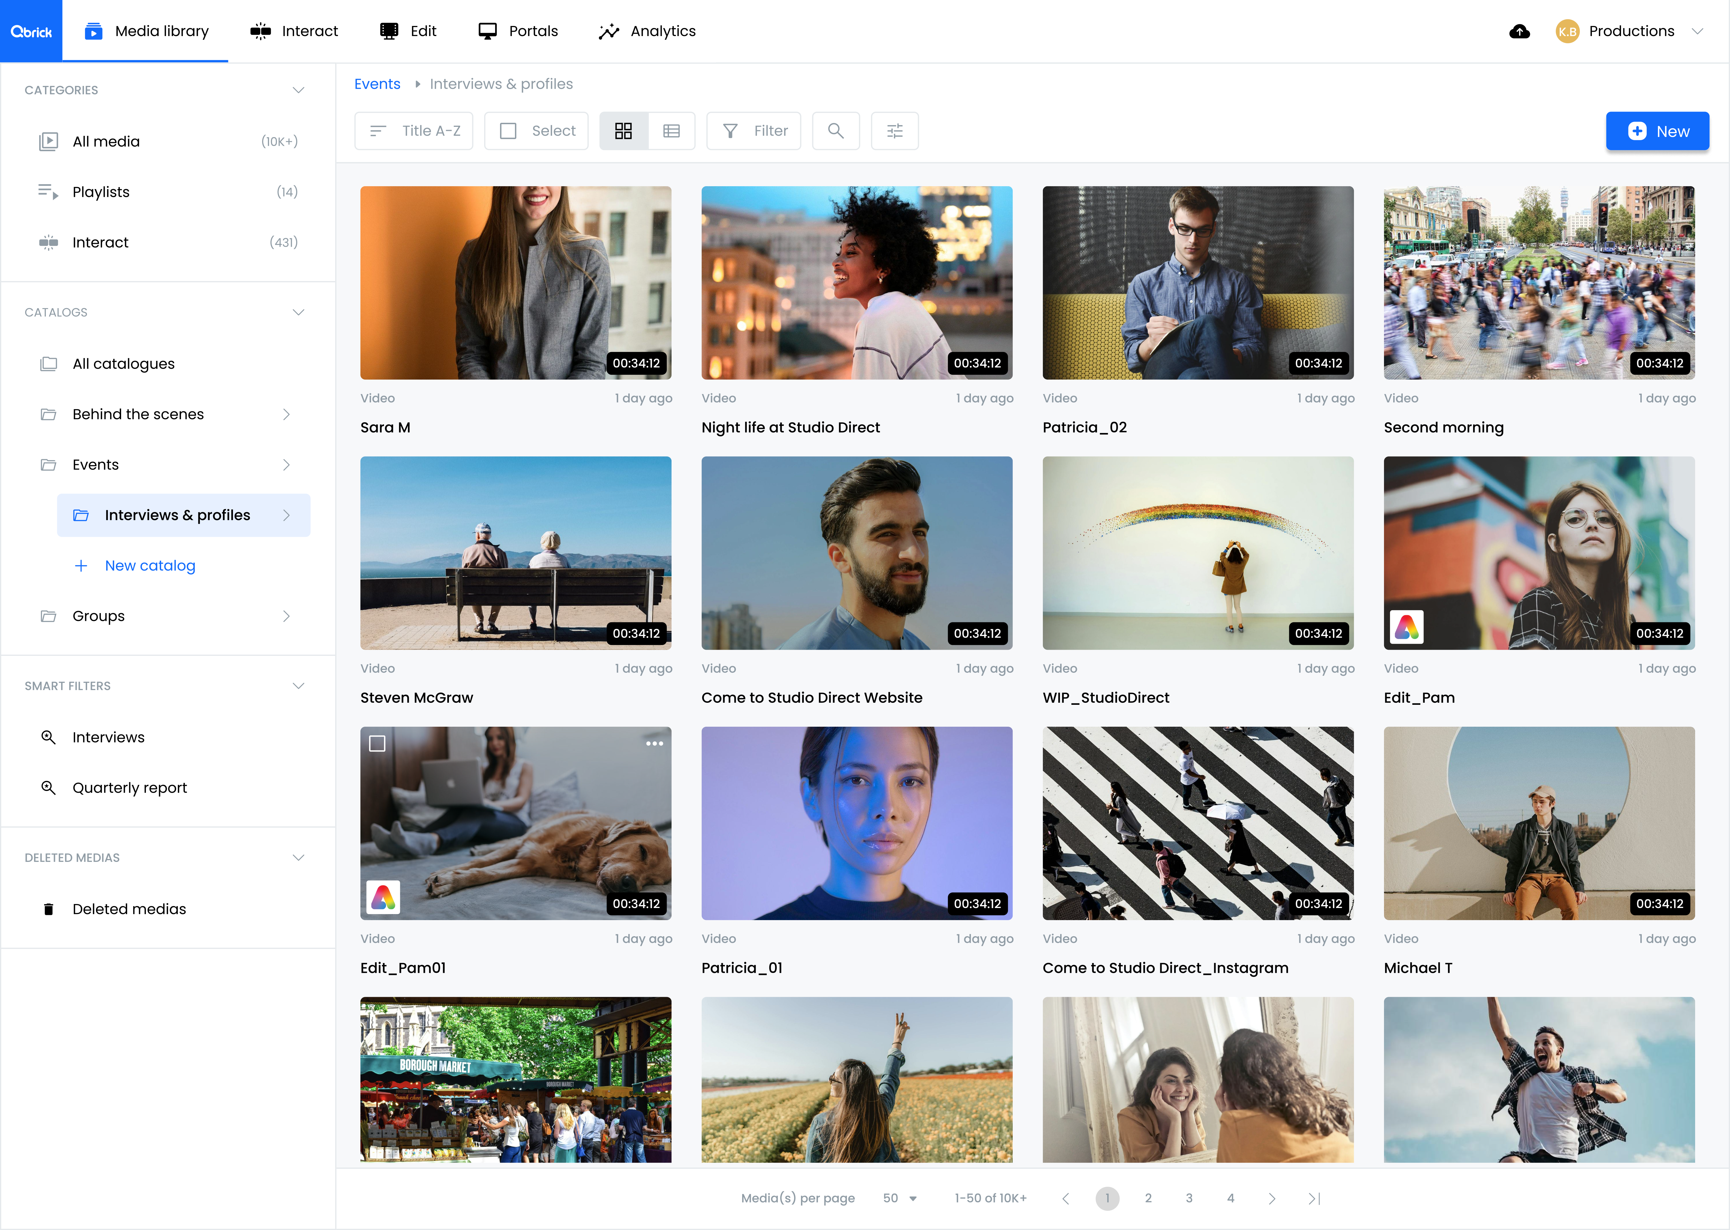The width and height of the screenshot is (1730, 1230).
Task: Click the New catalog link
Action: (150, 566)
